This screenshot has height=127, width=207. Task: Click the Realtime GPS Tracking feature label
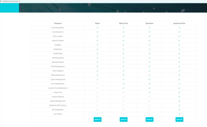pyautogui.click(x=58, y=105)
